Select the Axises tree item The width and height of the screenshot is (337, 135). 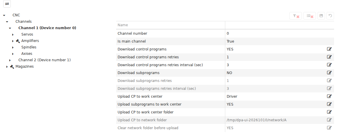(27, 54)
